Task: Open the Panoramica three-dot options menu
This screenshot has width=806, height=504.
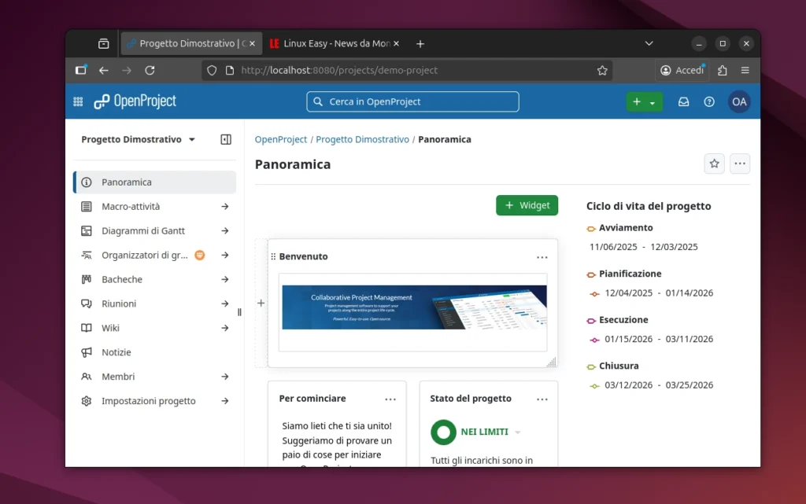Action: tap(739, 164)
